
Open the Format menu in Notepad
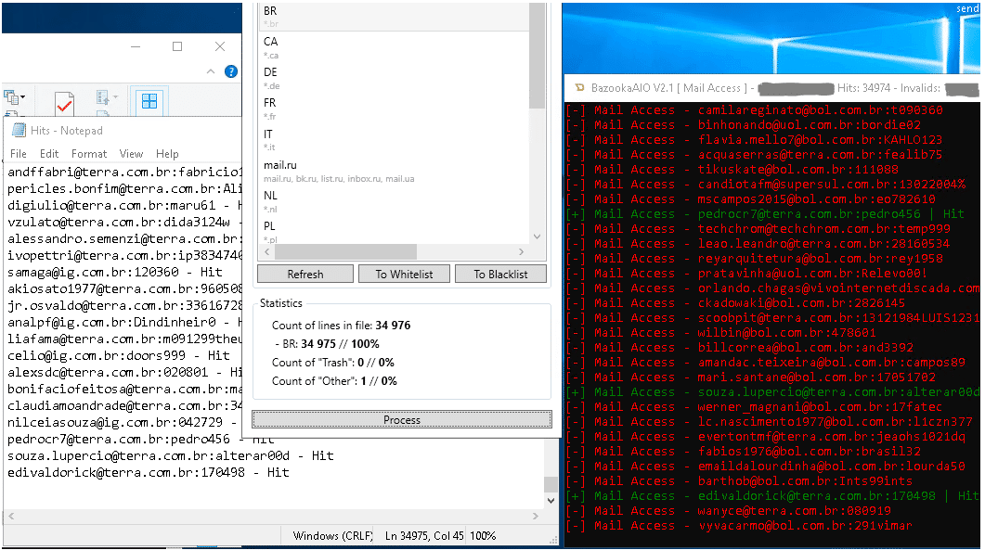pyautogui.click(x=89, y=154)
